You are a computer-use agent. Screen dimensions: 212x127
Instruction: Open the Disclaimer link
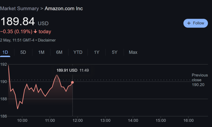point(47,40)
